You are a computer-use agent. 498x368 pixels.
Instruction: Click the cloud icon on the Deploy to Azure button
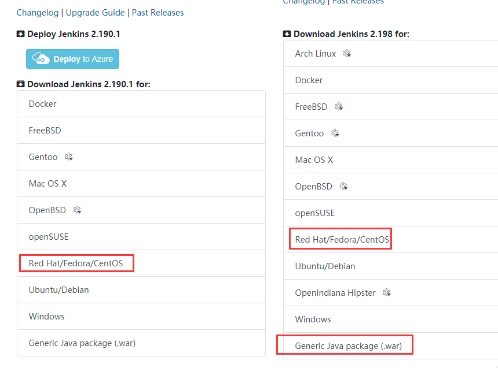coord(41,59)
